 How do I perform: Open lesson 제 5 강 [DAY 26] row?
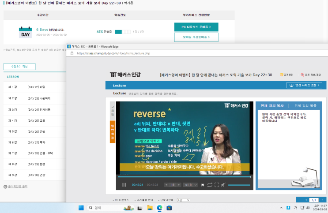pos(35,131)
